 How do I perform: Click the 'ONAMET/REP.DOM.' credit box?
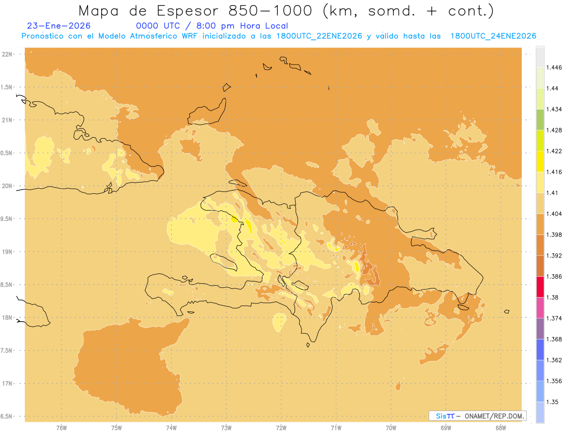click(x=478, y=416)
